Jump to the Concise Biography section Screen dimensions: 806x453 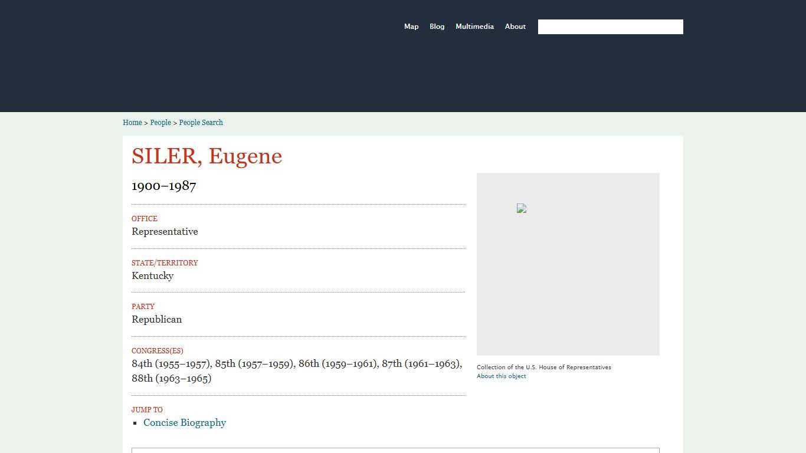tap(185, 423)
